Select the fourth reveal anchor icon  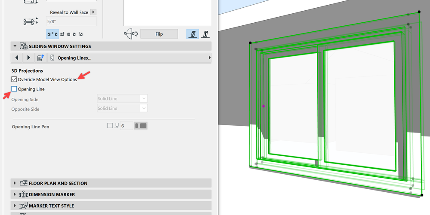click(74, 34)
